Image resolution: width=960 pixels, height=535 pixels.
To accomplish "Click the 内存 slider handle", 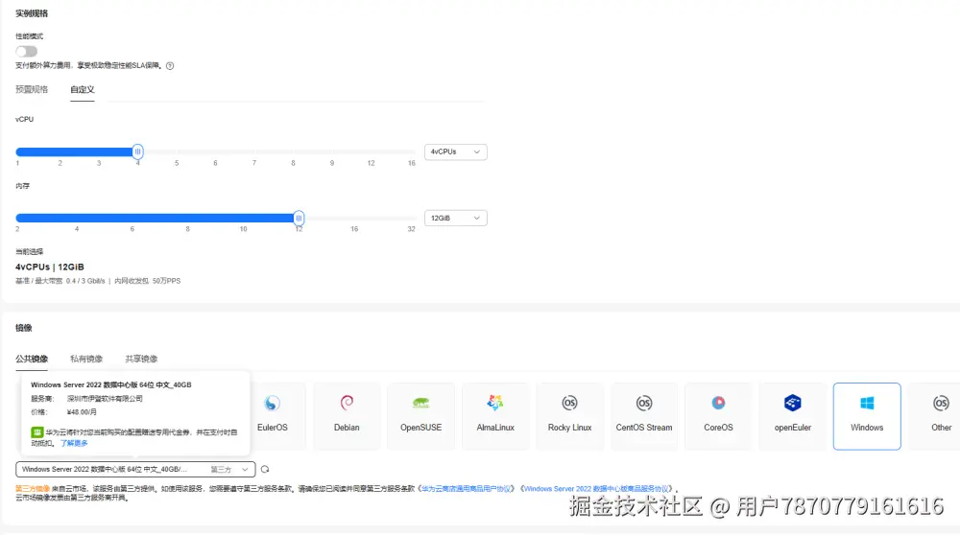I will click(x=299, y=218).
